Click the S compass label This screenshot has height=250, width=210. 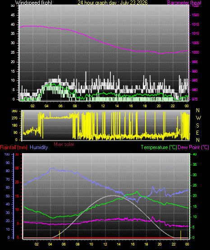[197, 126]
